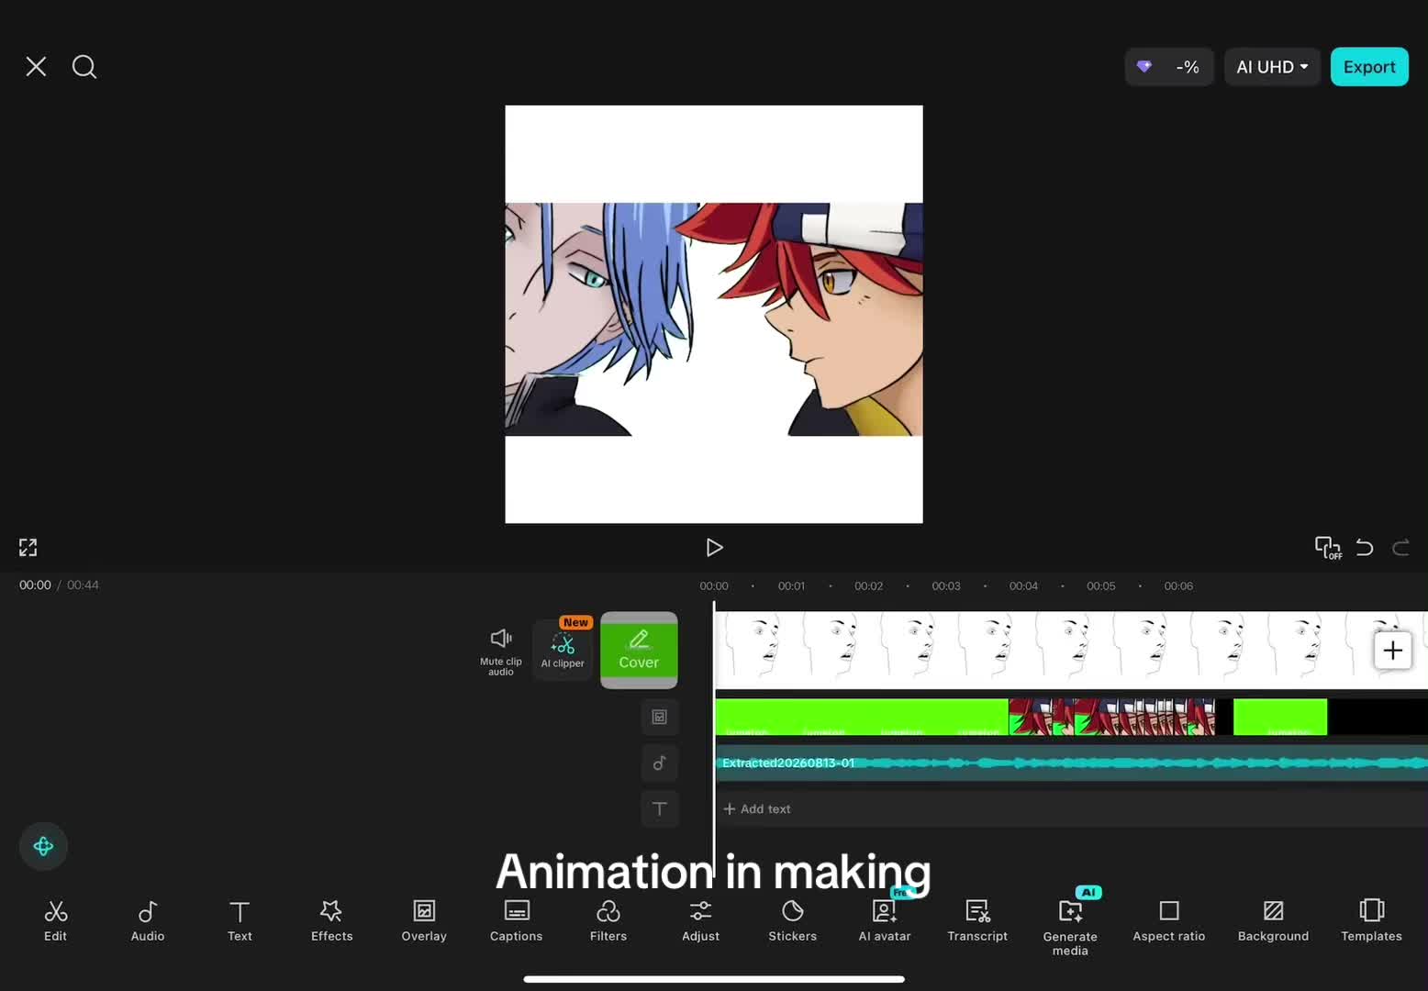Open the Adjust settings
This screenshot has height=991, width=1428.
coord(700,921)
